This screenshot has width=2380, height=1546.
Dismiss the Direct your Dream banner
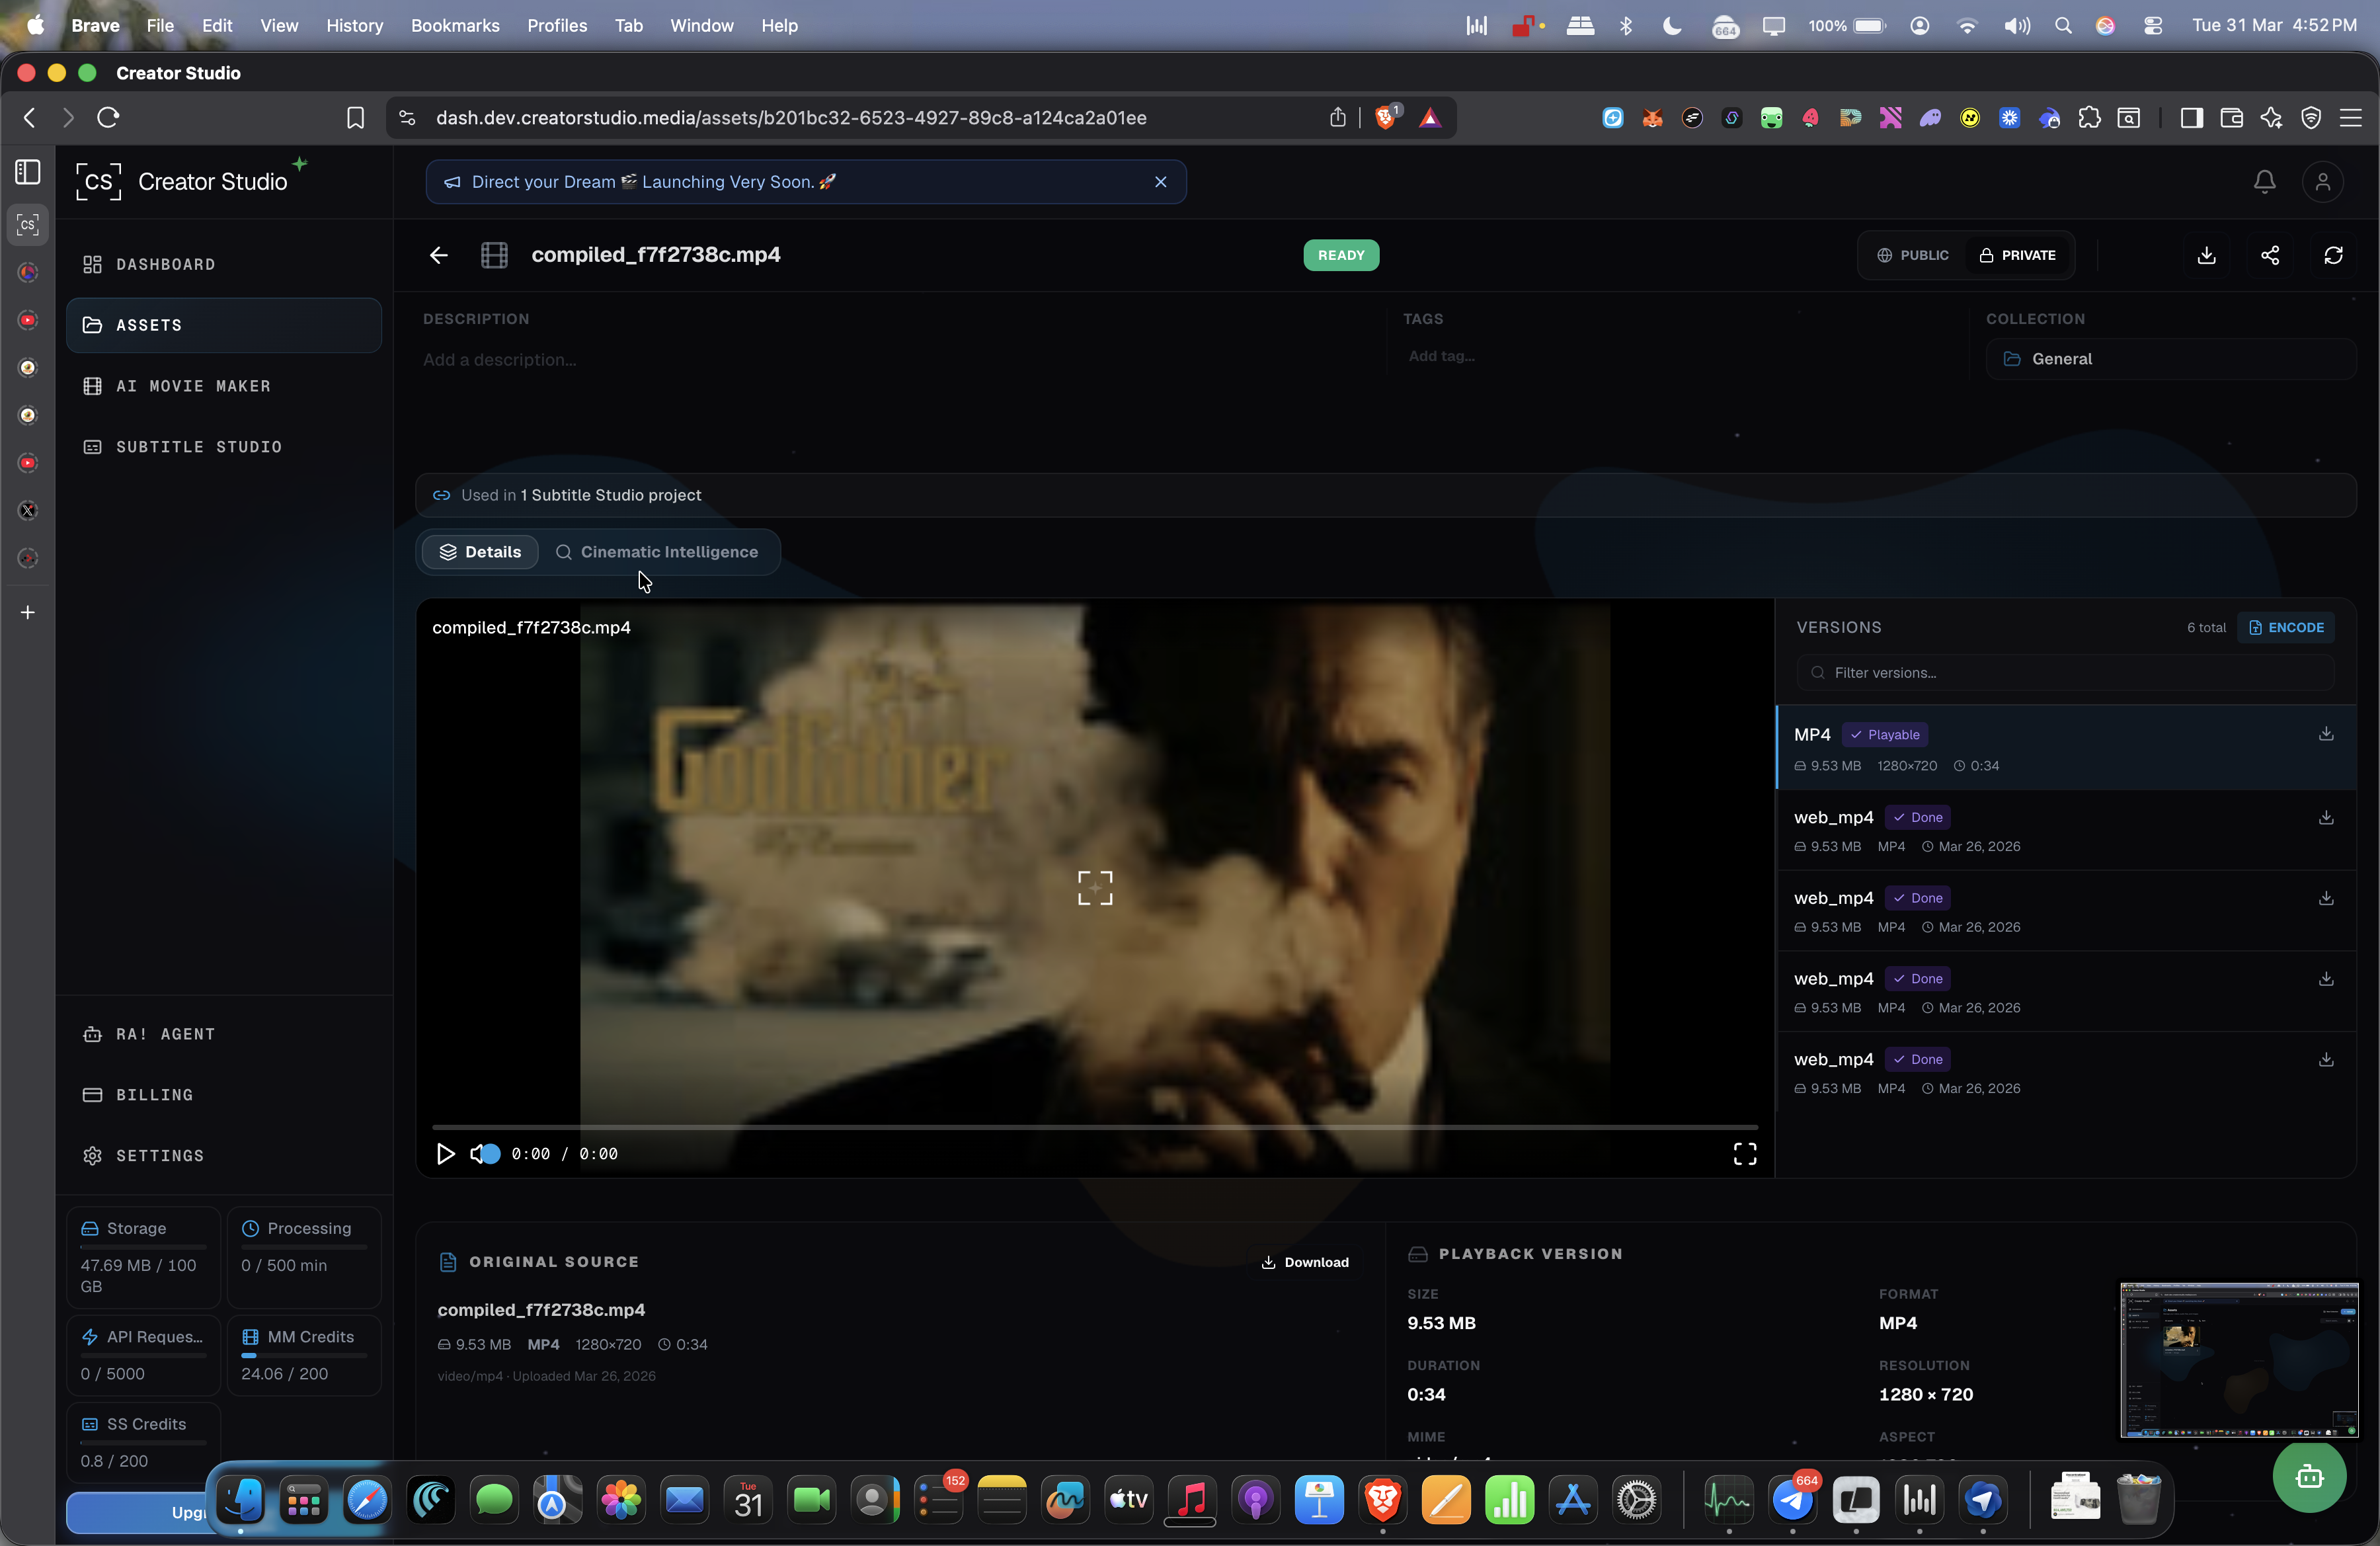click(1160, 182)
